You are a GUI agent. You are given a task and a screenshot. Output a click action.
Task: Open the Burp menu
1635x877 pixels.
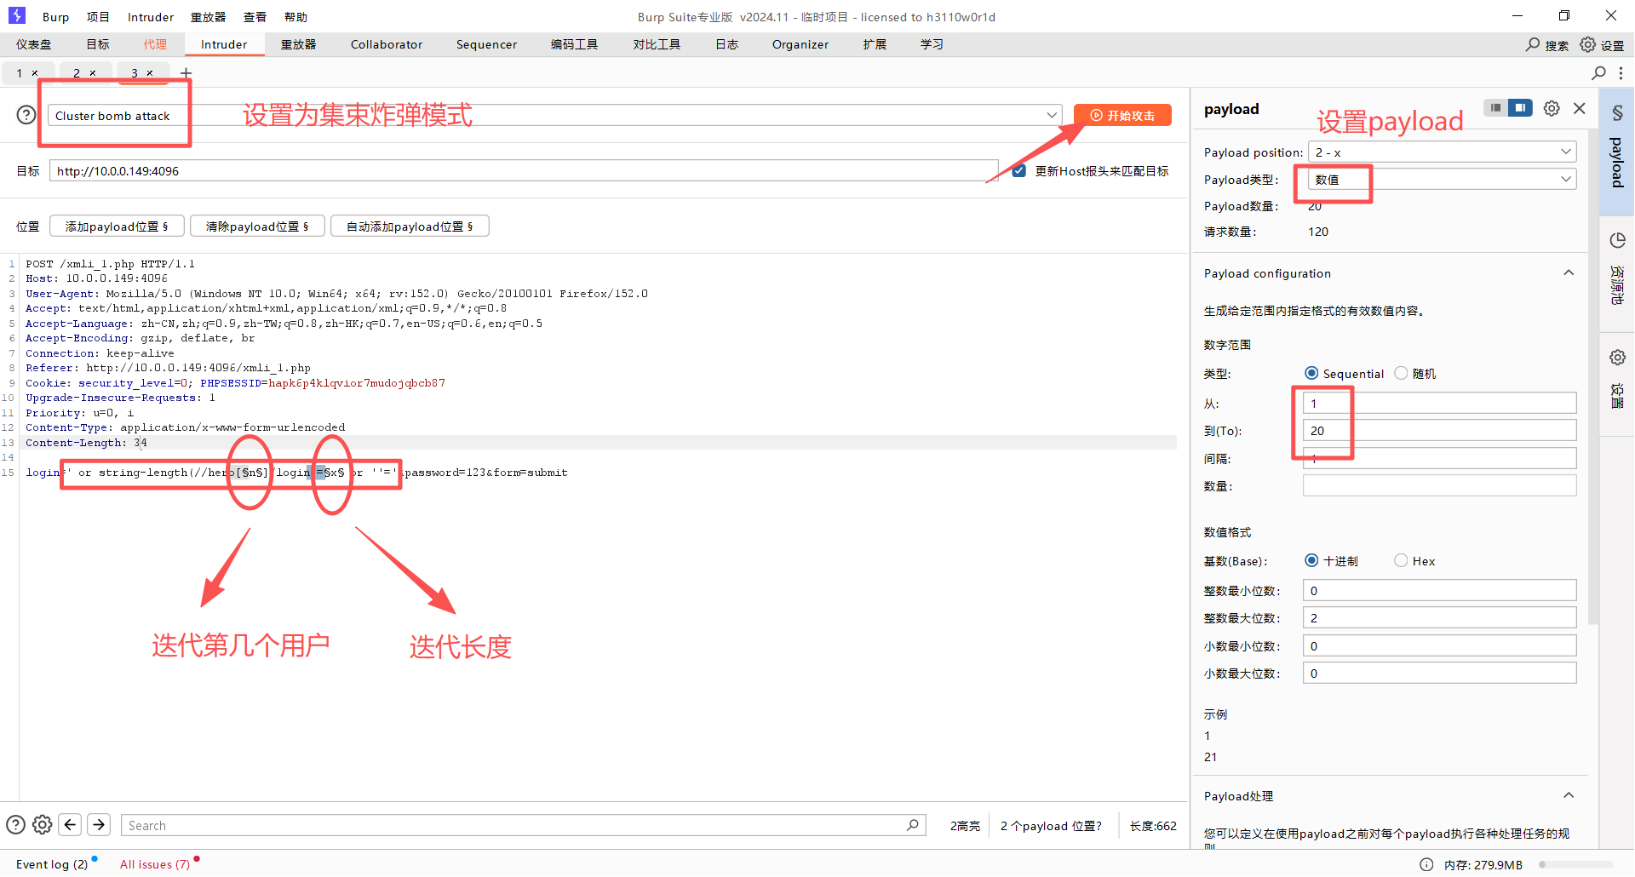tap(56, 17)
